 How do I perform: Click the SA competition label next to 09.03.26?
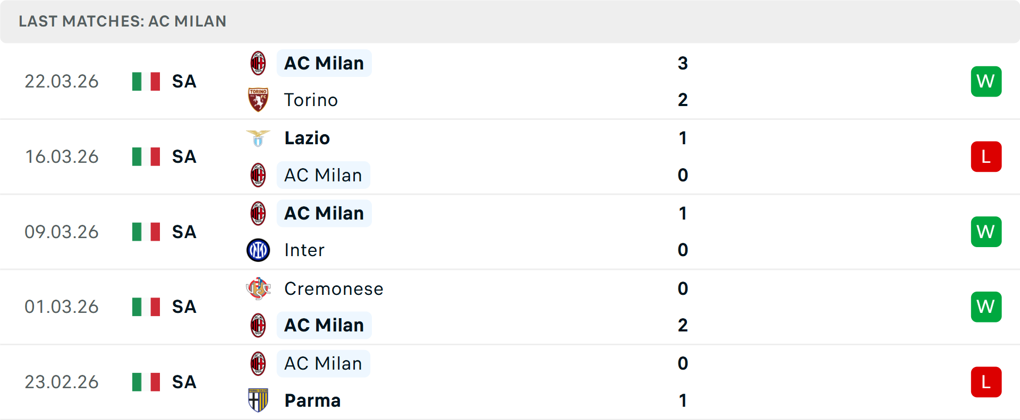(x=183, y=232)
